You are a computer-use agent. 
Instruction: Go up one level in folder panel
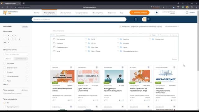click(x=52, y=35)
